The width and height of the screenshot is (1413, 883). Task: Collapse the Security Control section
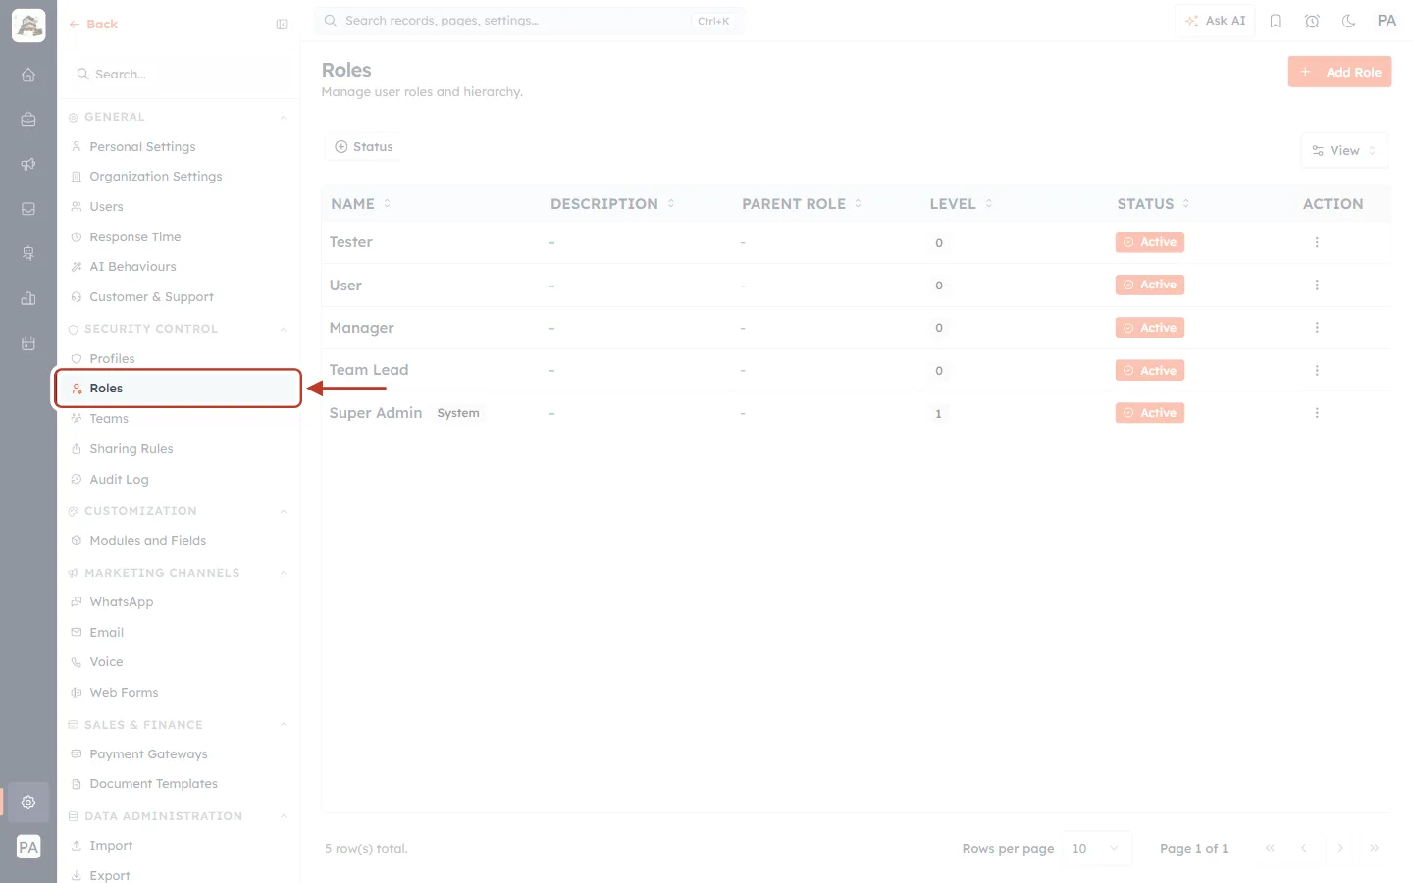[x=283, y=329]
